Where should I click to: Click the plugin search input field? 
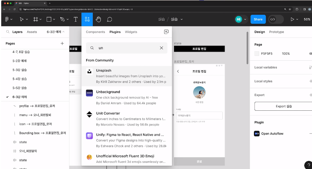tap(126, 48)
